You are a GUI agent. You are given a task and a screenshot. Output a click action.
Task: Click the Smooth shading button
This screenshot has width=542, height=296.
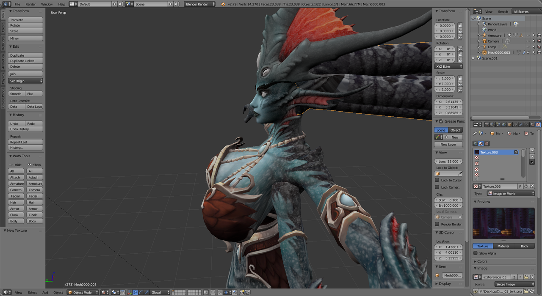(17, 94)
